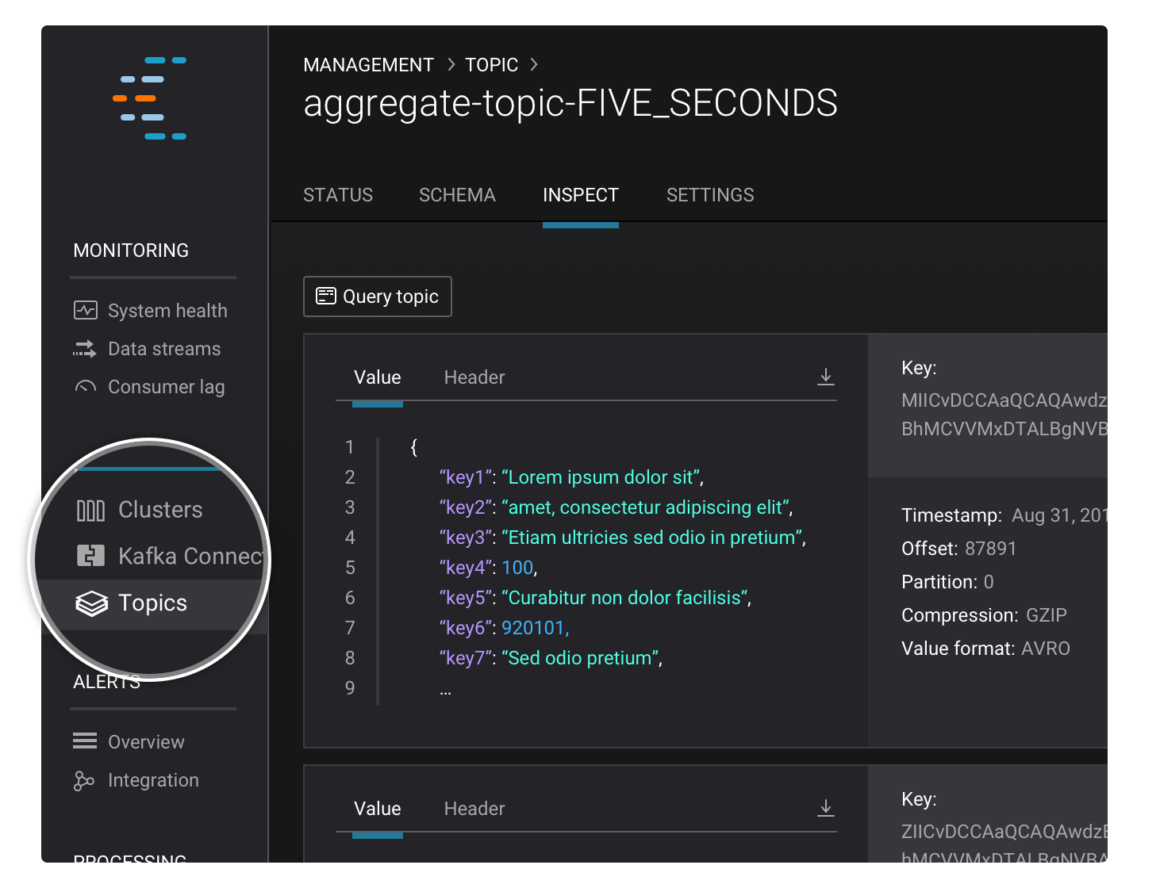Click the Query topic button
This screenshot has height=888, width=1160.
377,296
